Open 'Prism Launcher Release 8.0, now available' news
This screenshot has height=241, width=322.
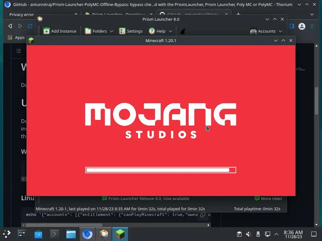pos(146,198)
